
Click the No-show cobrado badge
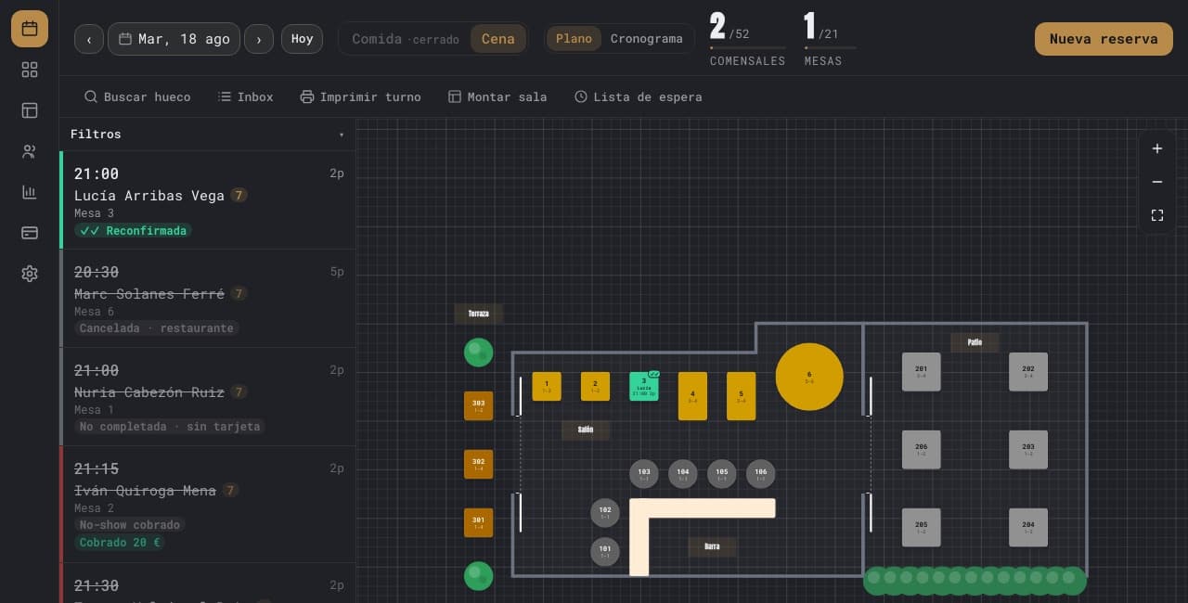point(129,524)
